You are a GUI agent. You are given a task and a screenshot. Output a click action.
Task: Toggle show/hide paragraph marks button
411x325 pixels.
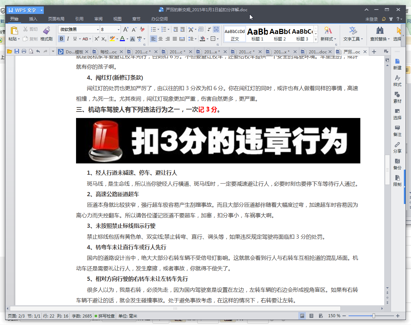point(209,30)
